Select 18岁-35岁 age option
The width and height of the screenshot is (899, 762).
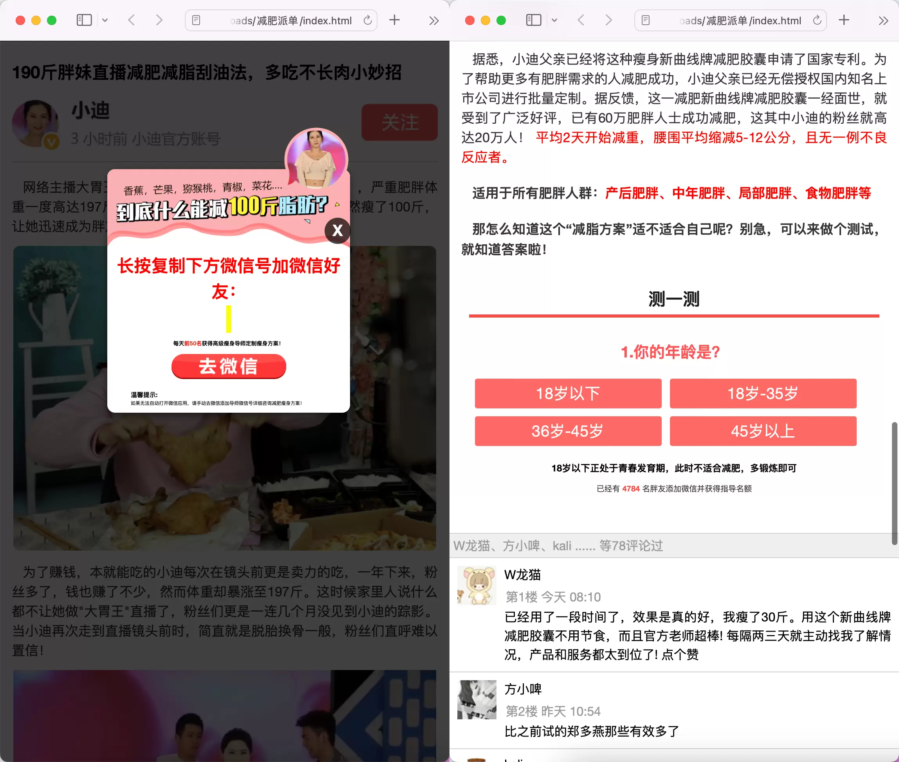pyautogui.click(x=763, y=392)
